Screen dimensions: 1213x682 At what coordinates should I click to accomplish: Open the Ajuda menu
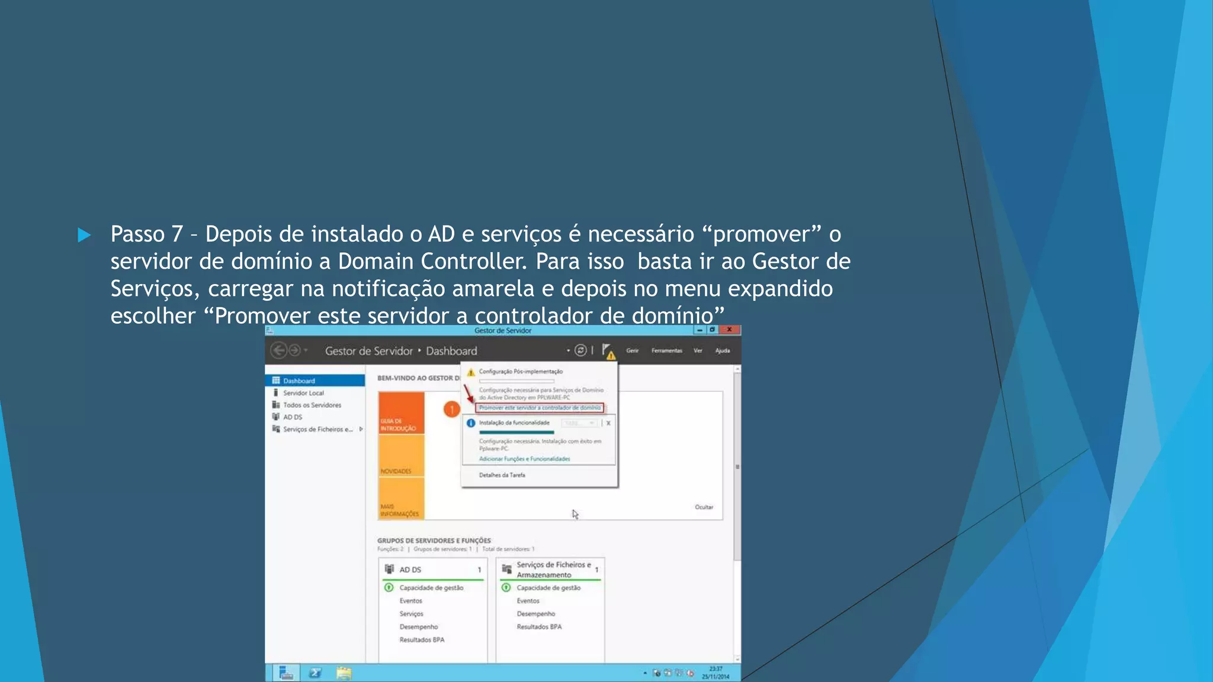pyautogui.click(x=723, y=351)
